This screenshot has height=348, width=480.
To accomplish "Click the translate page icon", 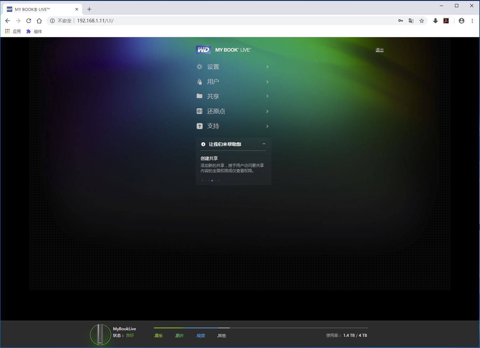I will [411, 21].
